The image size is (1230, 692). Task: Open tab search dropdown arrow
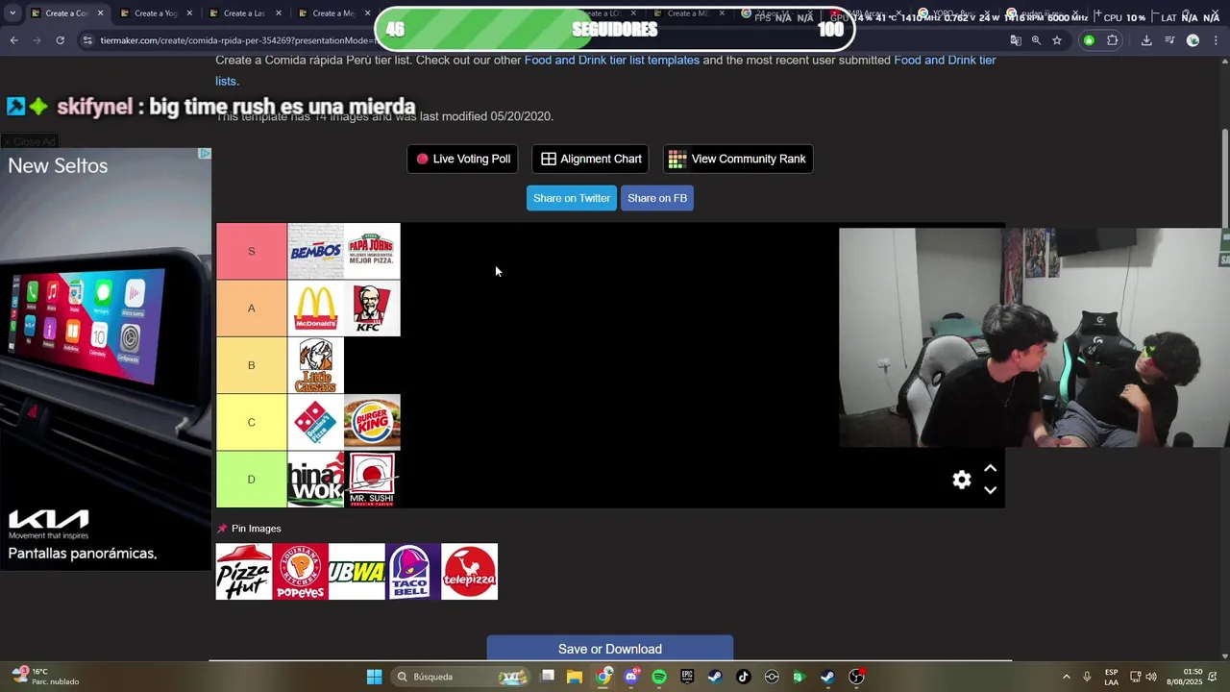(x=12, y=13)
